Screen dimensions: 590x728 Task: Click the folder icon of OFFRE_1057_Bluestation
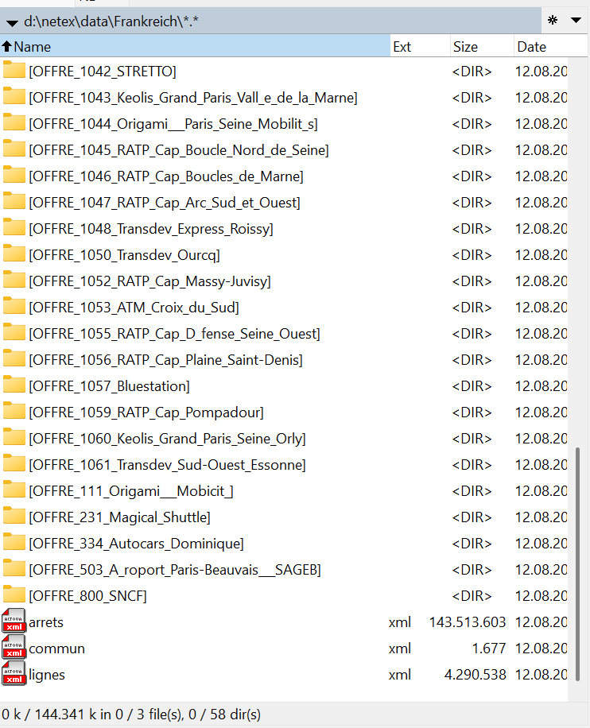coord(14,385)
